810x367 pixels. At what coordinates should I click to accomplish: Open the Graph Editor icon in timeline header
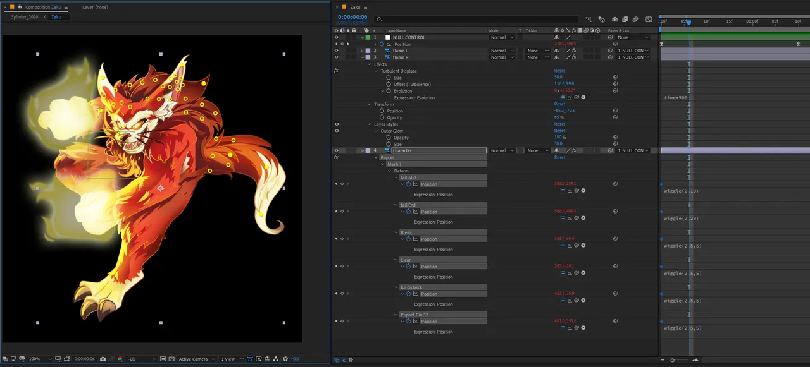pyautogui.click(x=648, y=20)
